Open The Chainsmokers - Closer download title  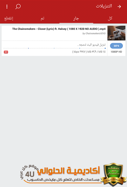coord(59,29)
